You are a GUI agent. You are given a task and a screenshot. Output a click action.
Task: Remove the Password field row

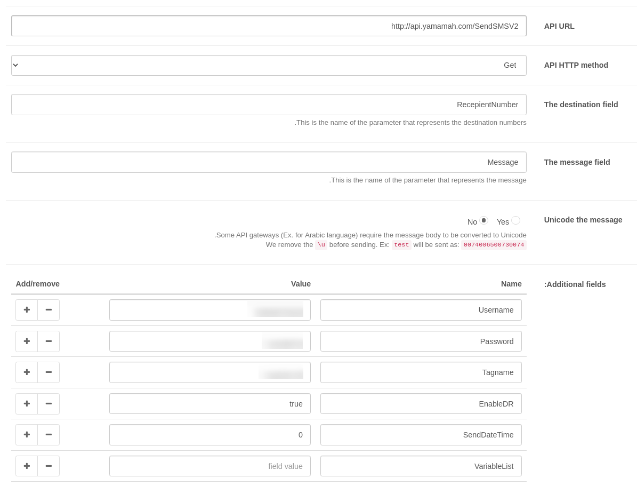[49, 341]
